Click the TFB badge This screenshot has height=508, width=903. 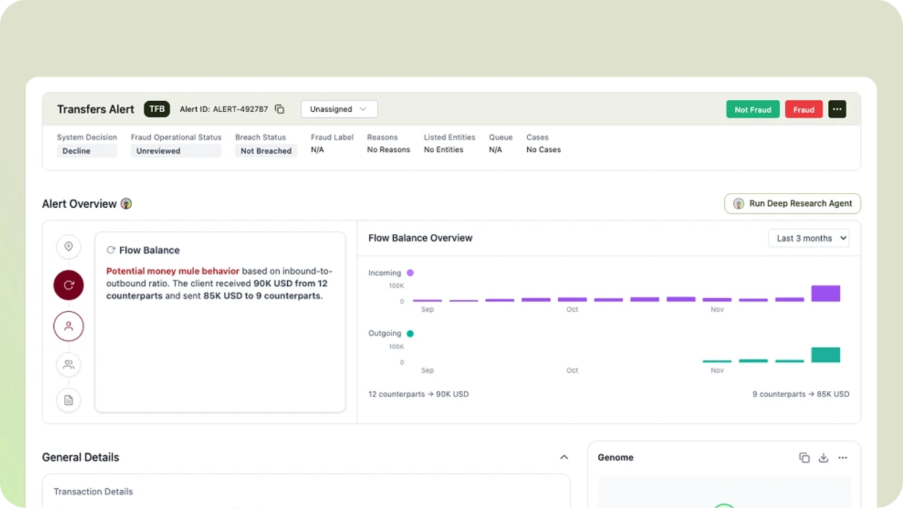pyautogui.click(x=157, y=109)
